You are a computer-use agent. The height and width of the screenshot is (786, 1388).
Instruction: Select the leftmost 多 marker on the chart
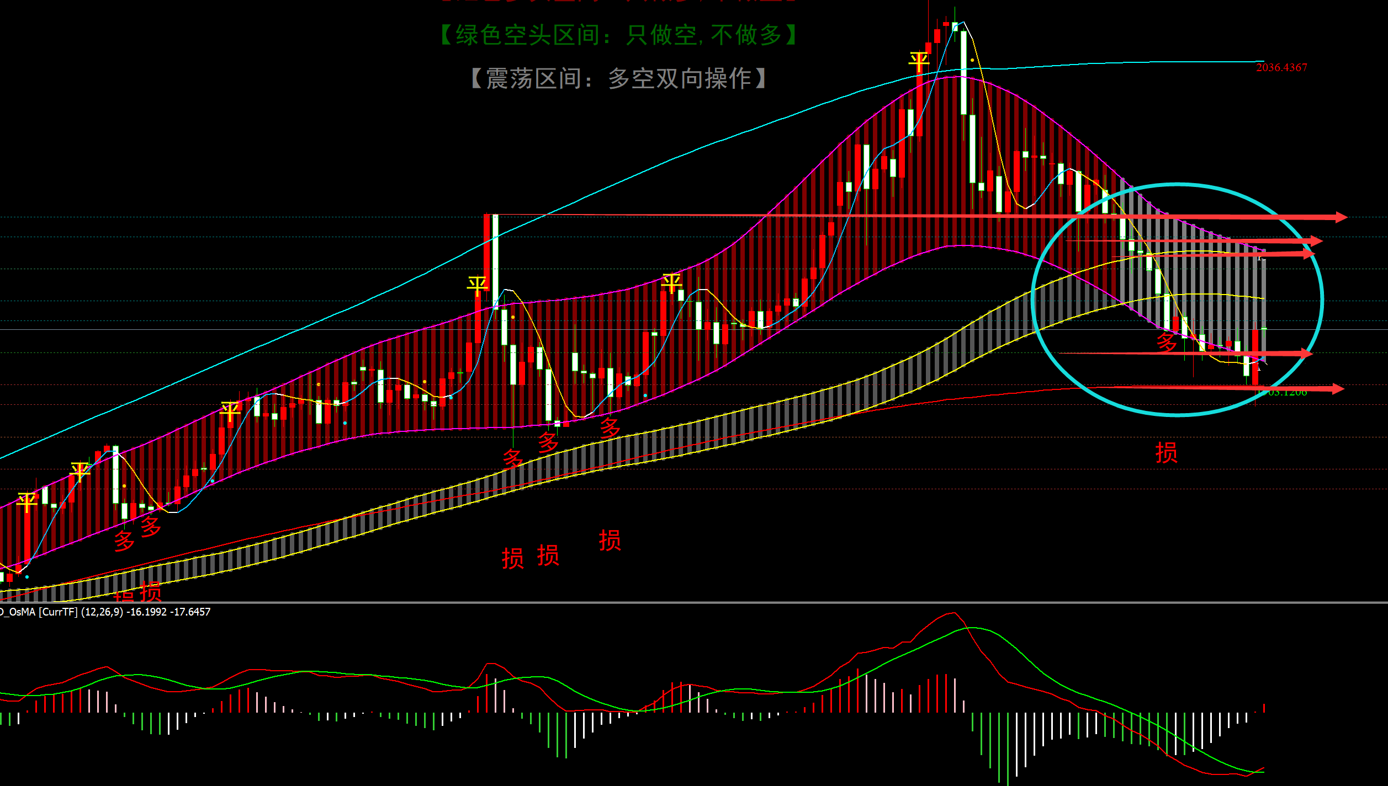tap(124, 541)
